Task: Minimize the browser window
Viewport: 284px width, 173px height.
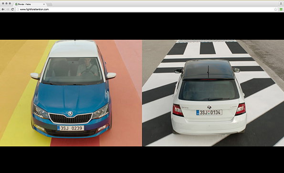Action: (7, 3)
